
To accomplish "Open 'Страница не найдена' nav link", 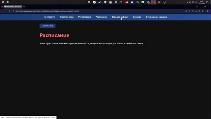I will click(157, 17).
